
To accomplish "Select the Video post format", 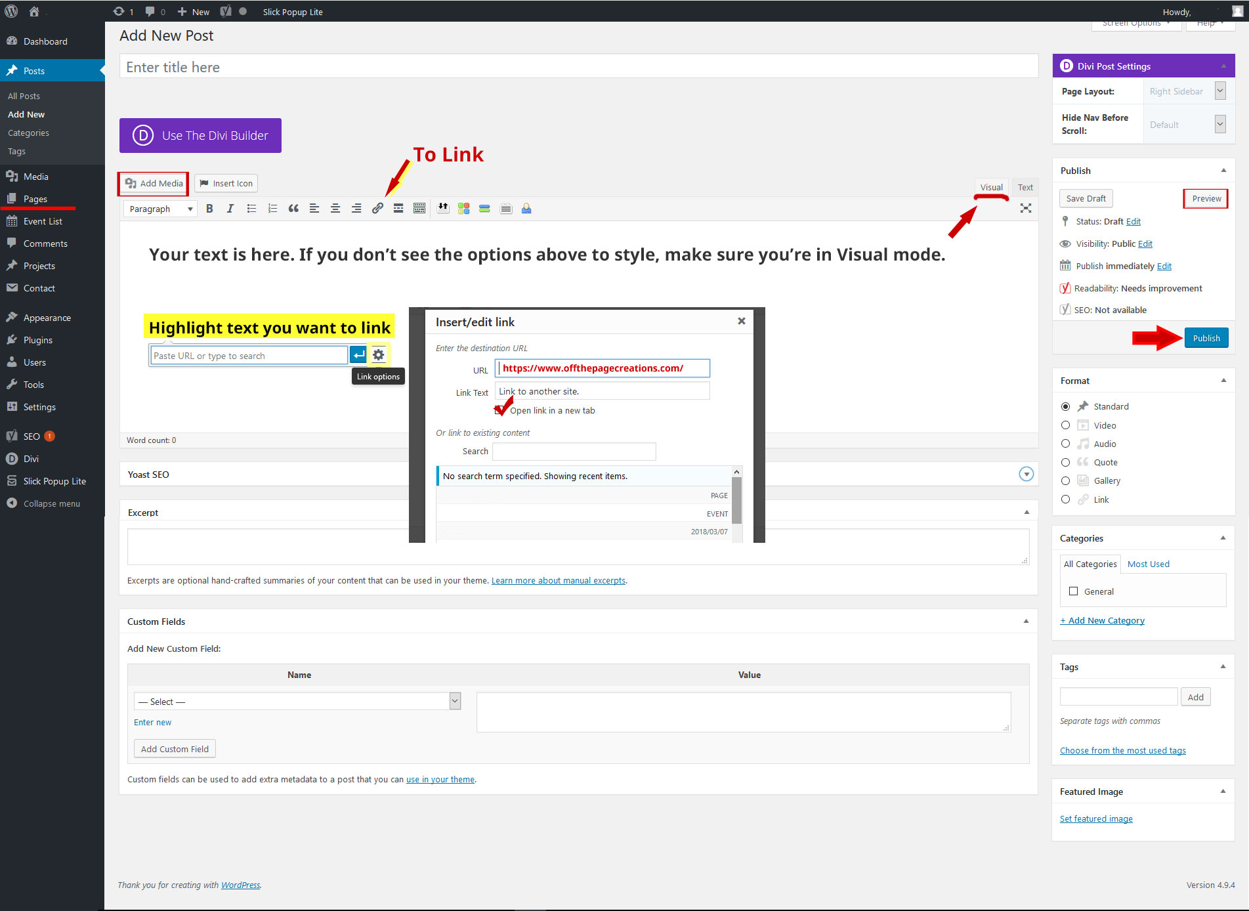I will tap(1065, 425).
